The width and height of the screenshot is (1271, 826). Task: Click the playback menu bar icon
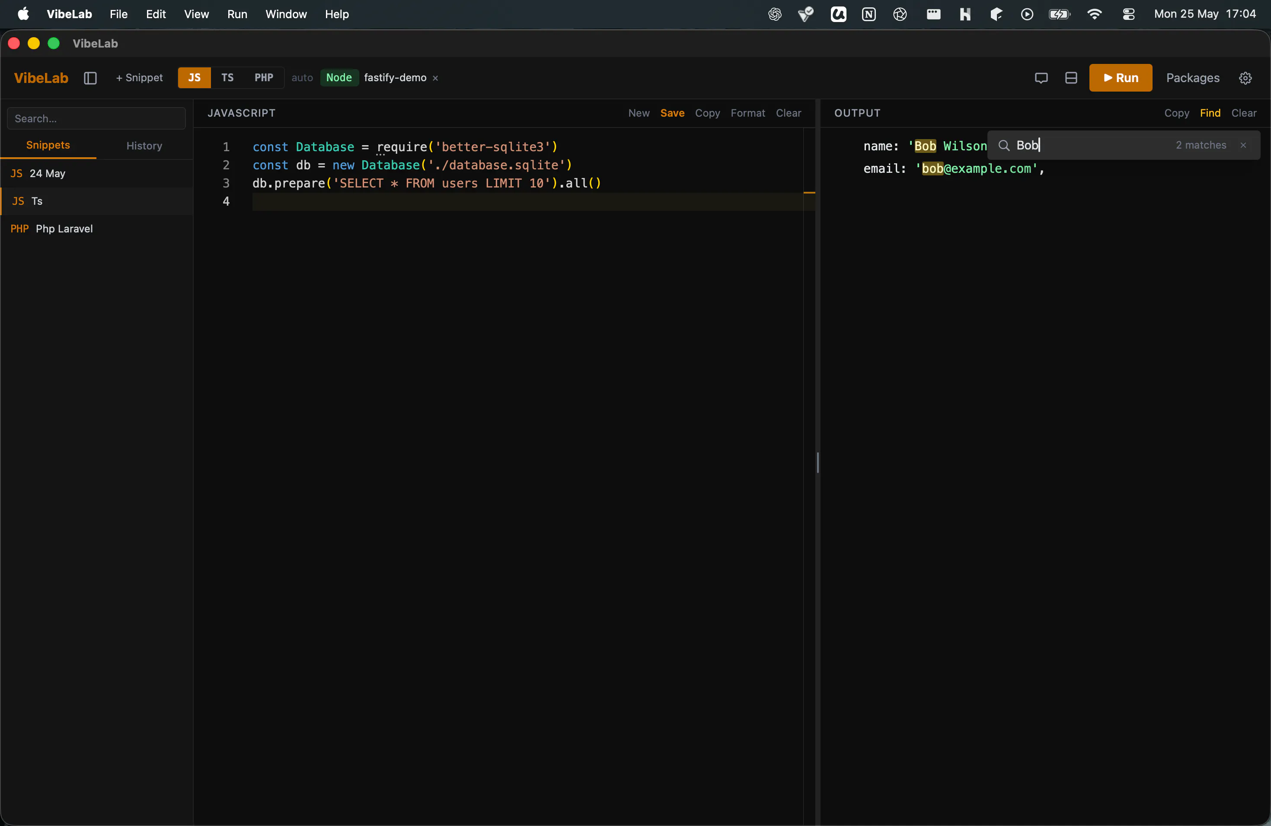1027,14
